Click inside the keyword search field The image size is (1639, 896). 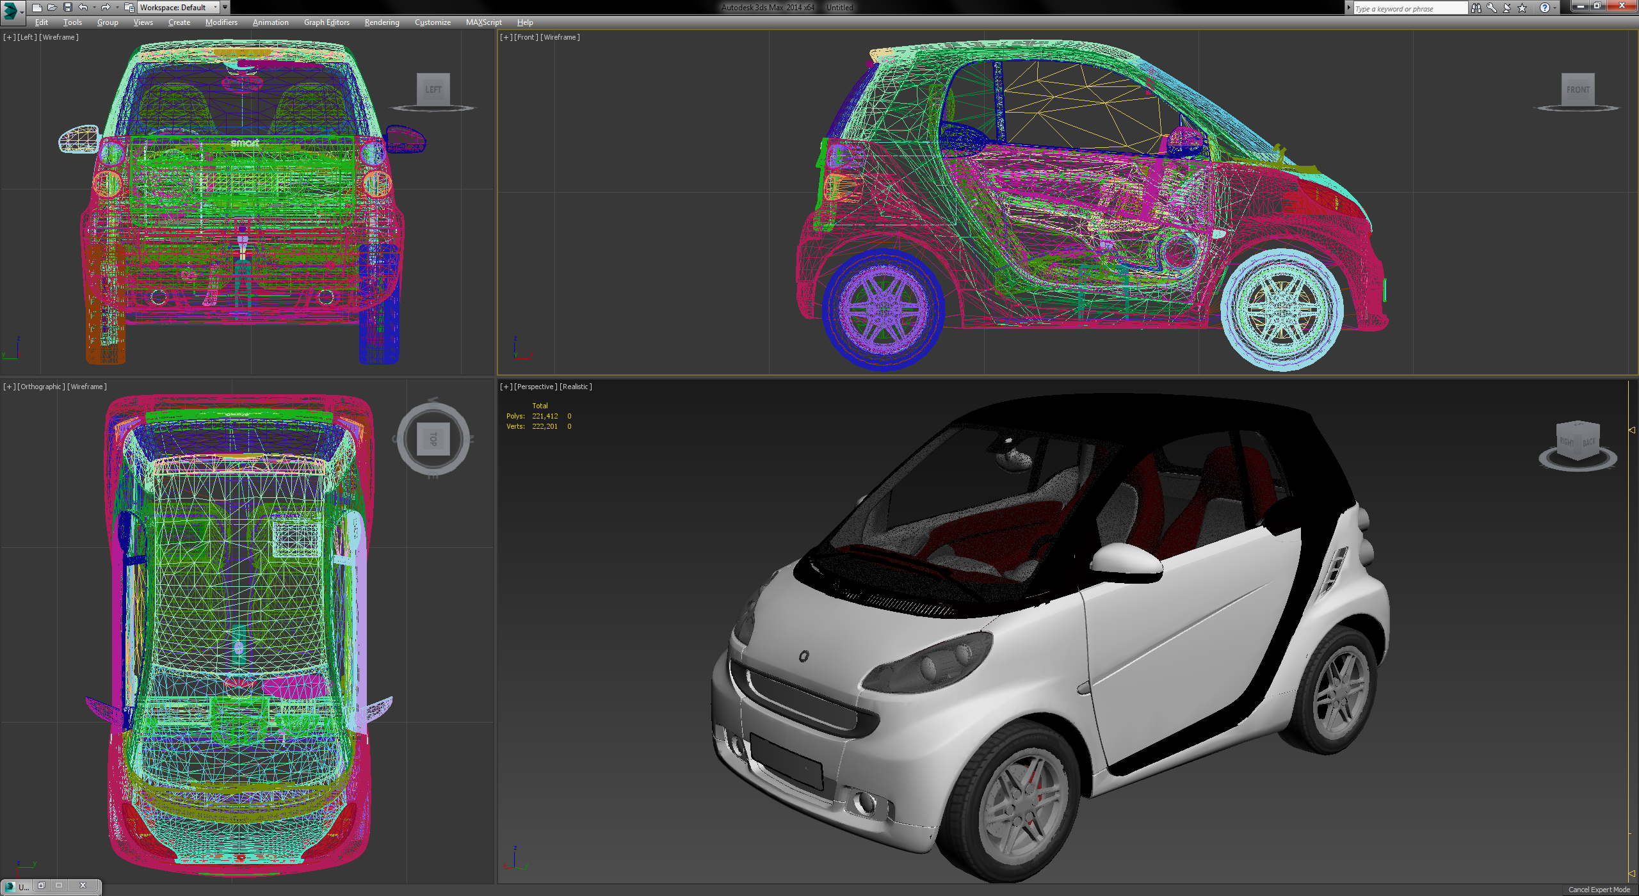point(1409,8)
